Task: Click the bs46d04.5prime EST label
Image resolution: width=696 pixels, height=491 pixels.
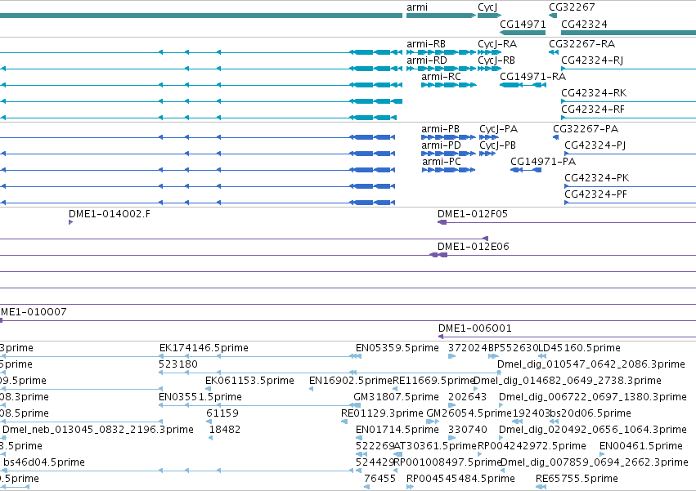Action: pos(44,462)
